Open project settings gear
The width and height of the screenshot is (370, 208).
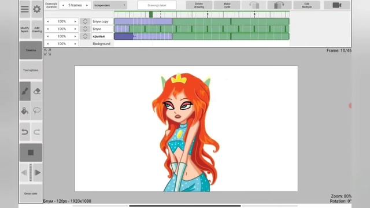[x=36, y=9]
